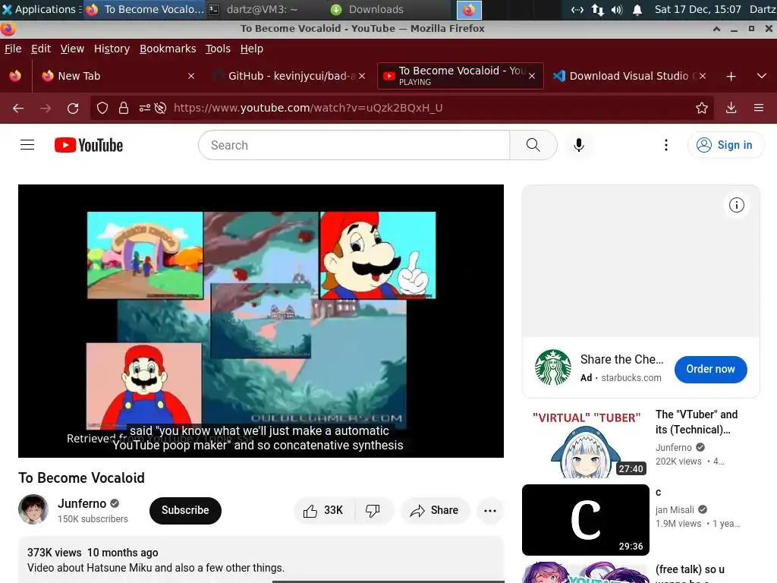Open the Edit menu
The height and width of the screenshot is (583, 777).
point(41,49)
